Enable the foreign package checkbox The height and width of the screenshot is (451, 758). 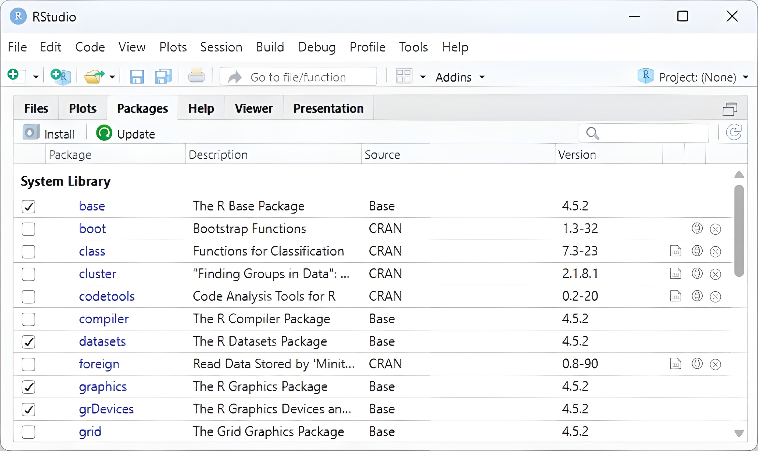tap(28, 364)
